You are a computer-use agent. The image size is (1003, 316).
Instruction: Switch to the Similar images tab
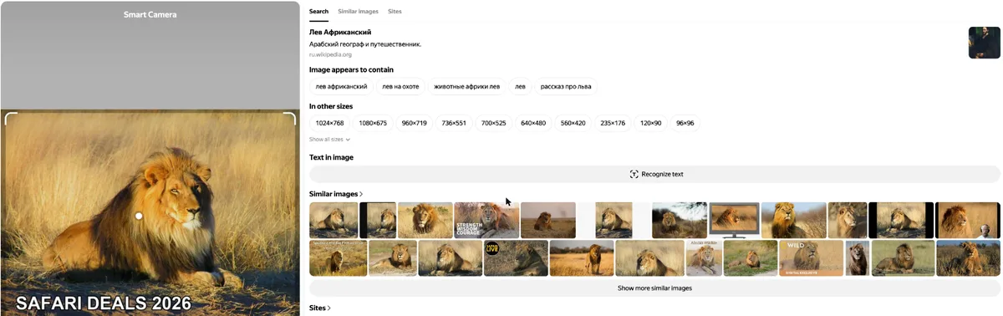358,12
